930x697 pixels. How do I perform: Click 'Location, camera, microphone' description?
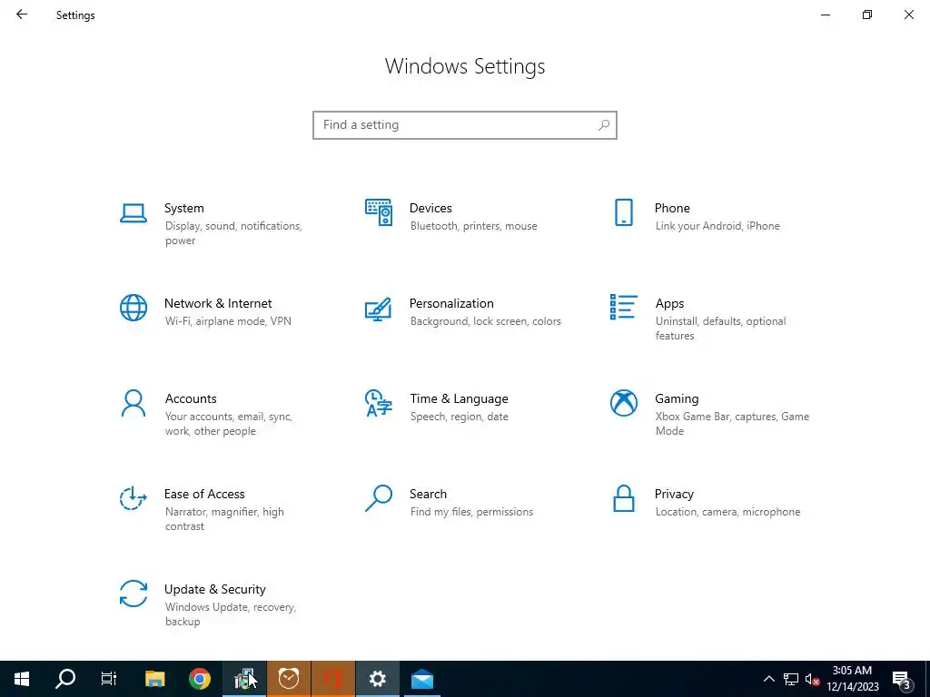[727, 512]
